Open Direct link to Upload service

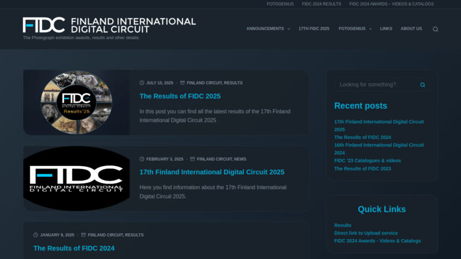[x=366, y=233]
